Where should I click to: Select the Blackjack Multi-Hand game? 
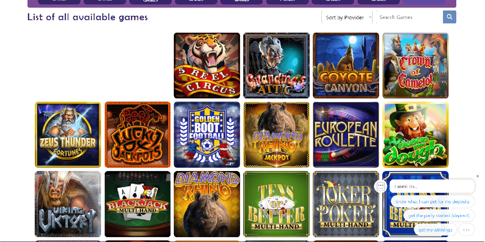click(137, 204)
